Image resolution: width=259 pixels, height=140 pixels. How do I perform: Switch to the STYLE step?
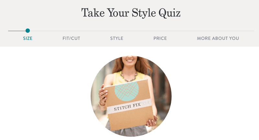(x=117, y=38)
